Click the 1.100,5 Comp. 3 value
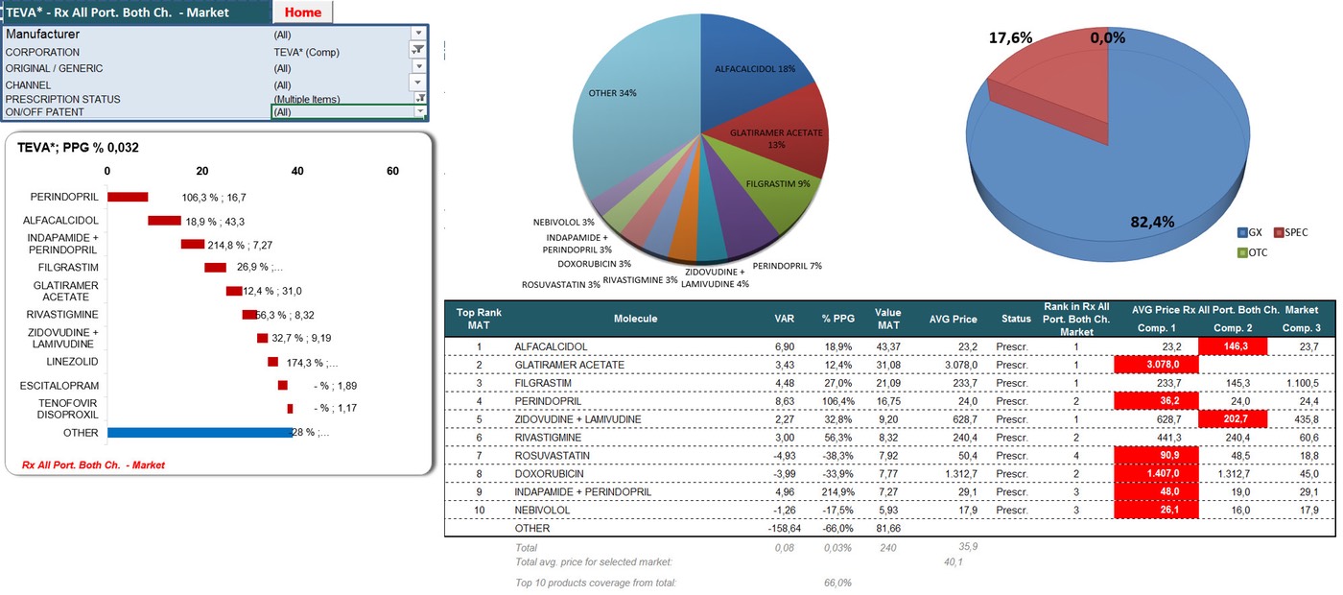Screen dimensions: 1343x595 [x=1305, y=383]
